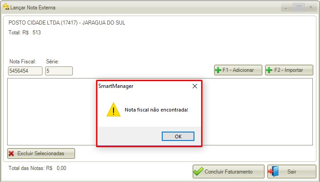Click the yellow warning triangle icon
The image size is (320, 182).
coord(114,110)
